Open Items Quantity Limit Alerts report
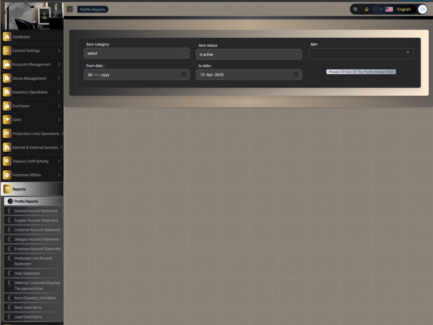This screenshot has height=325, width=433. click(33, 298)
